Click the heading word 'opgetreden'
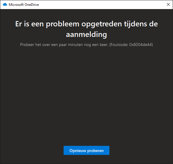This screenshot has width=173, height=164. click(102, 24)
